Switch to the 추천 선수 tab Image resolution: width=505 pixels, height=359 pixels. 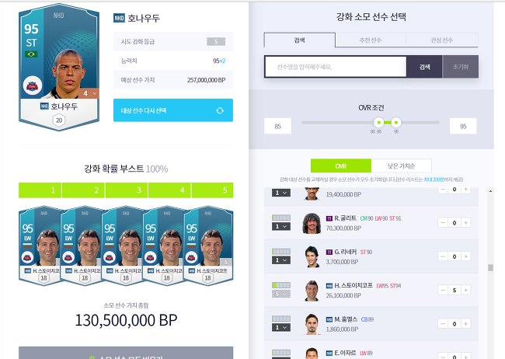pos(371,40)
